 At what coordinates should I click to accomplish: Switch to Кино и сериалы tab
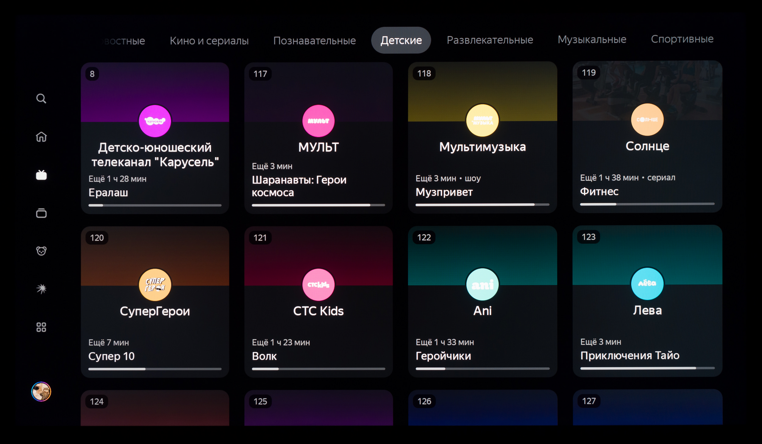pyautogui.click(x=209, y=41)
